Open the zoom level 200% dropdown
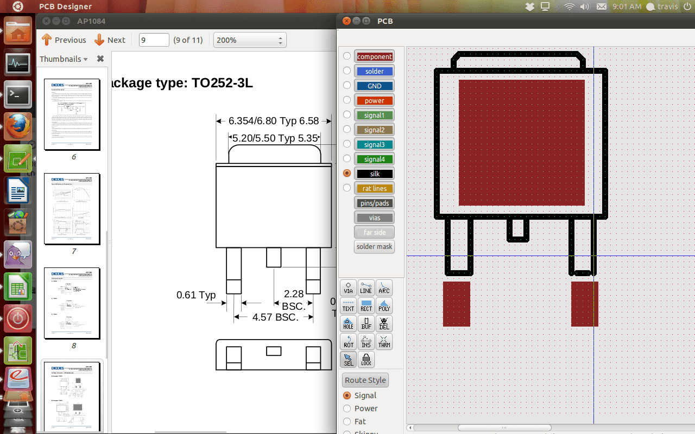 (250, 40)
